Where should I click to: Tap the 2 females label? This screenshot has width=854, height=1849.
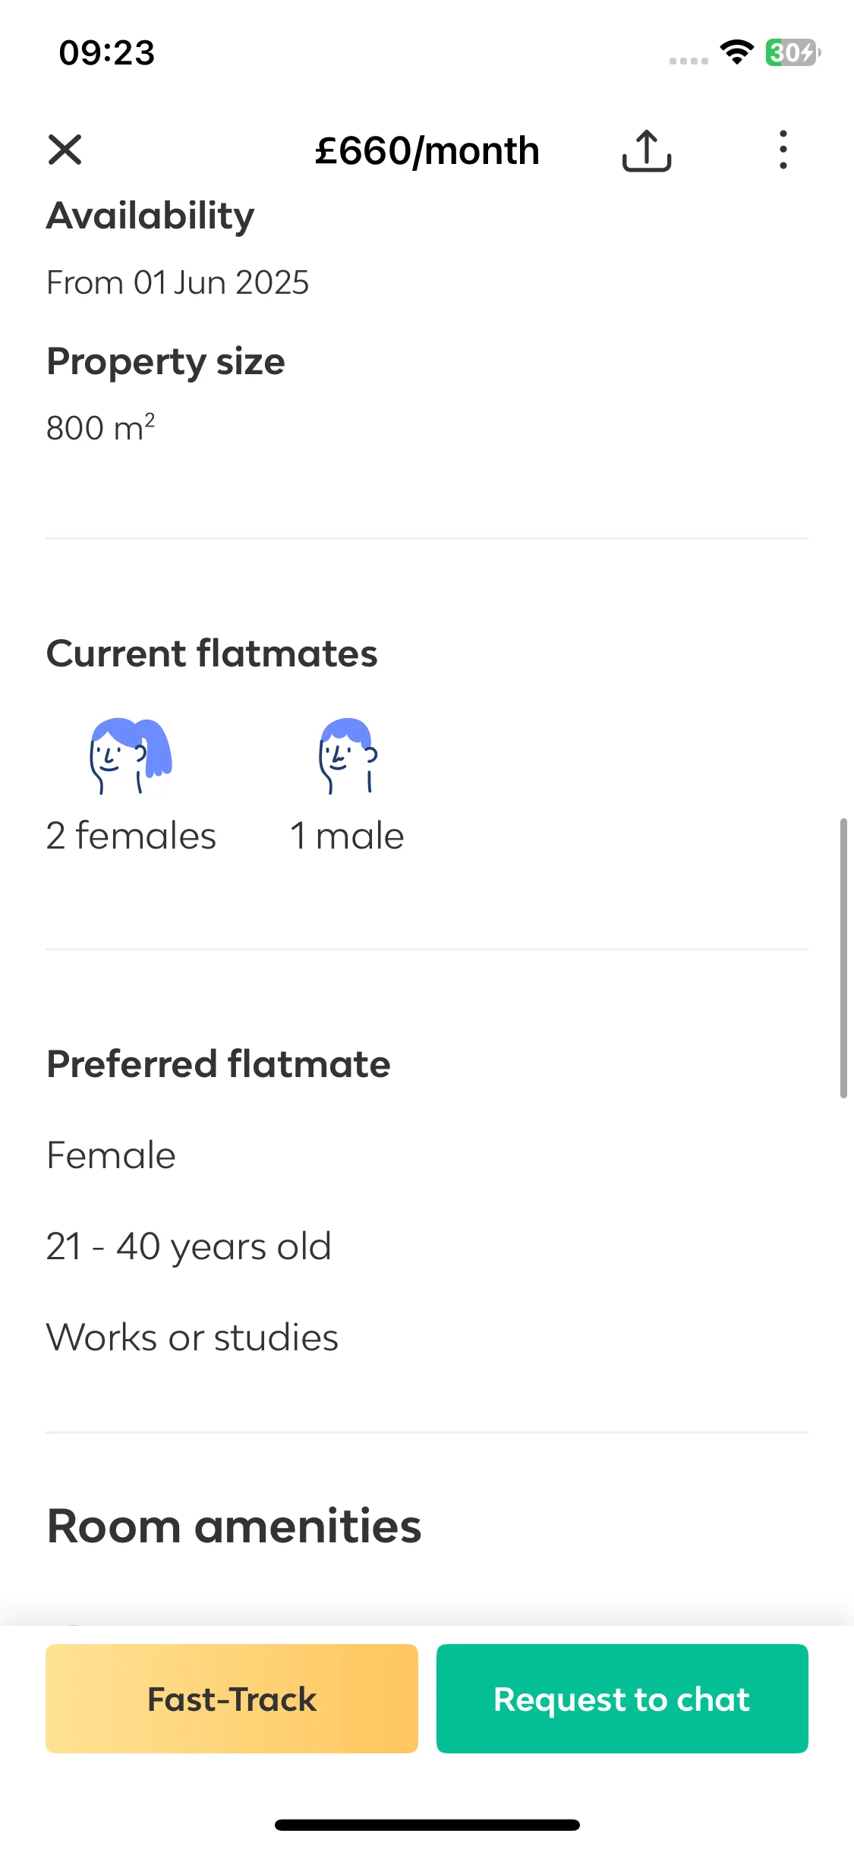click(x=131, y=836)
